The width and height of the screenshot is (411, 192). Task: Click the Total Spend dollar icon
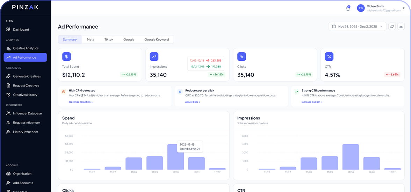(x=67, y=57)
